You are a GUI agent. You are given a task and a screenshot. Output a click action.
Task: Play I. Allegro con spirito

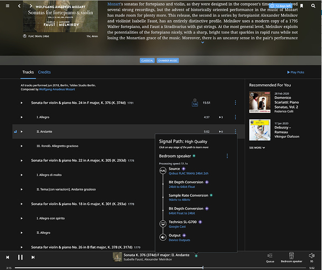(22, 218)
